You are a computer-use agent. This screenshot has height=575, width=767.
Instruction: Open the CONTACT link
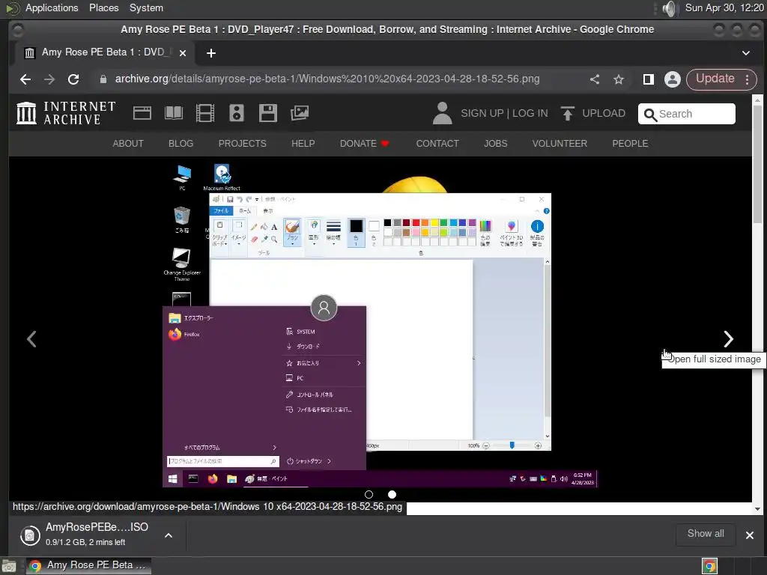437,144
